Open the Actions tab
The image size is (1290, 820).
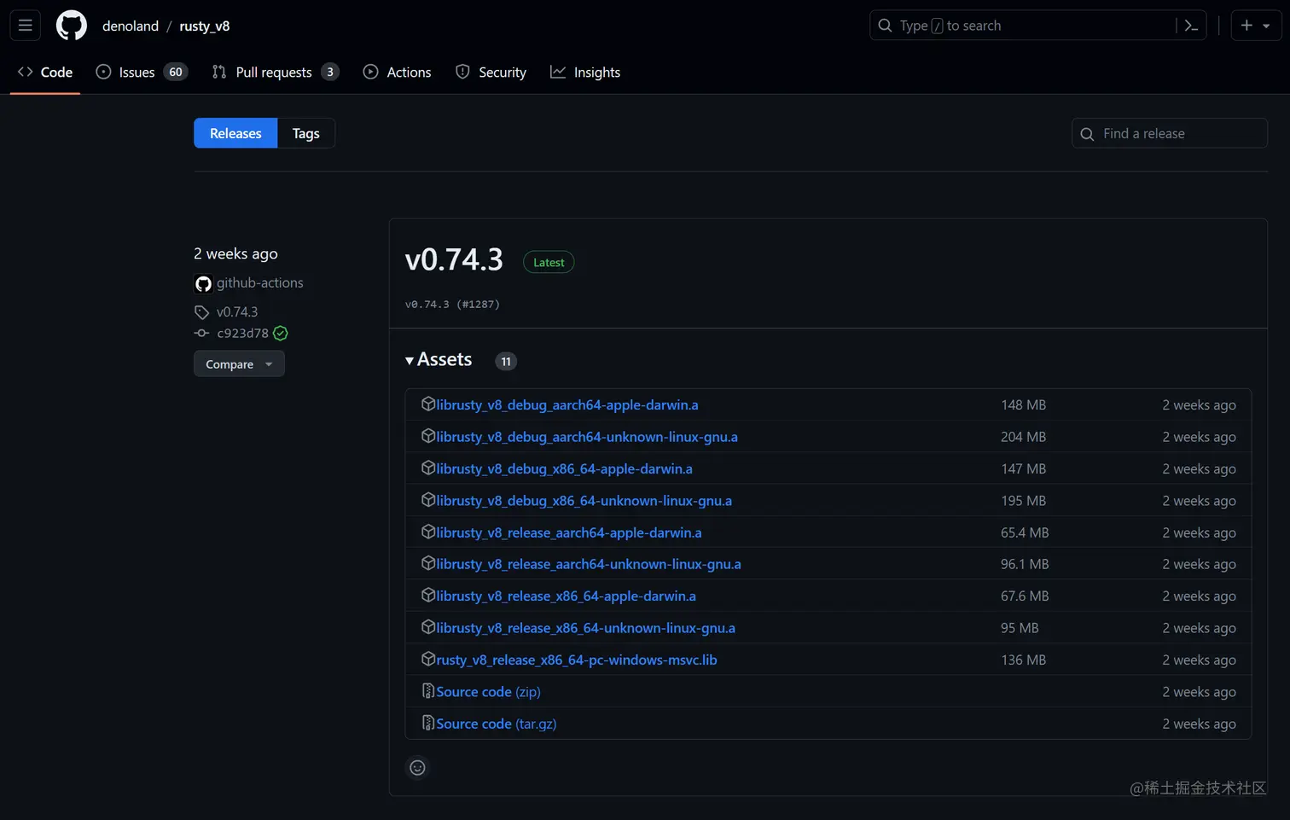tap(398, 73)
